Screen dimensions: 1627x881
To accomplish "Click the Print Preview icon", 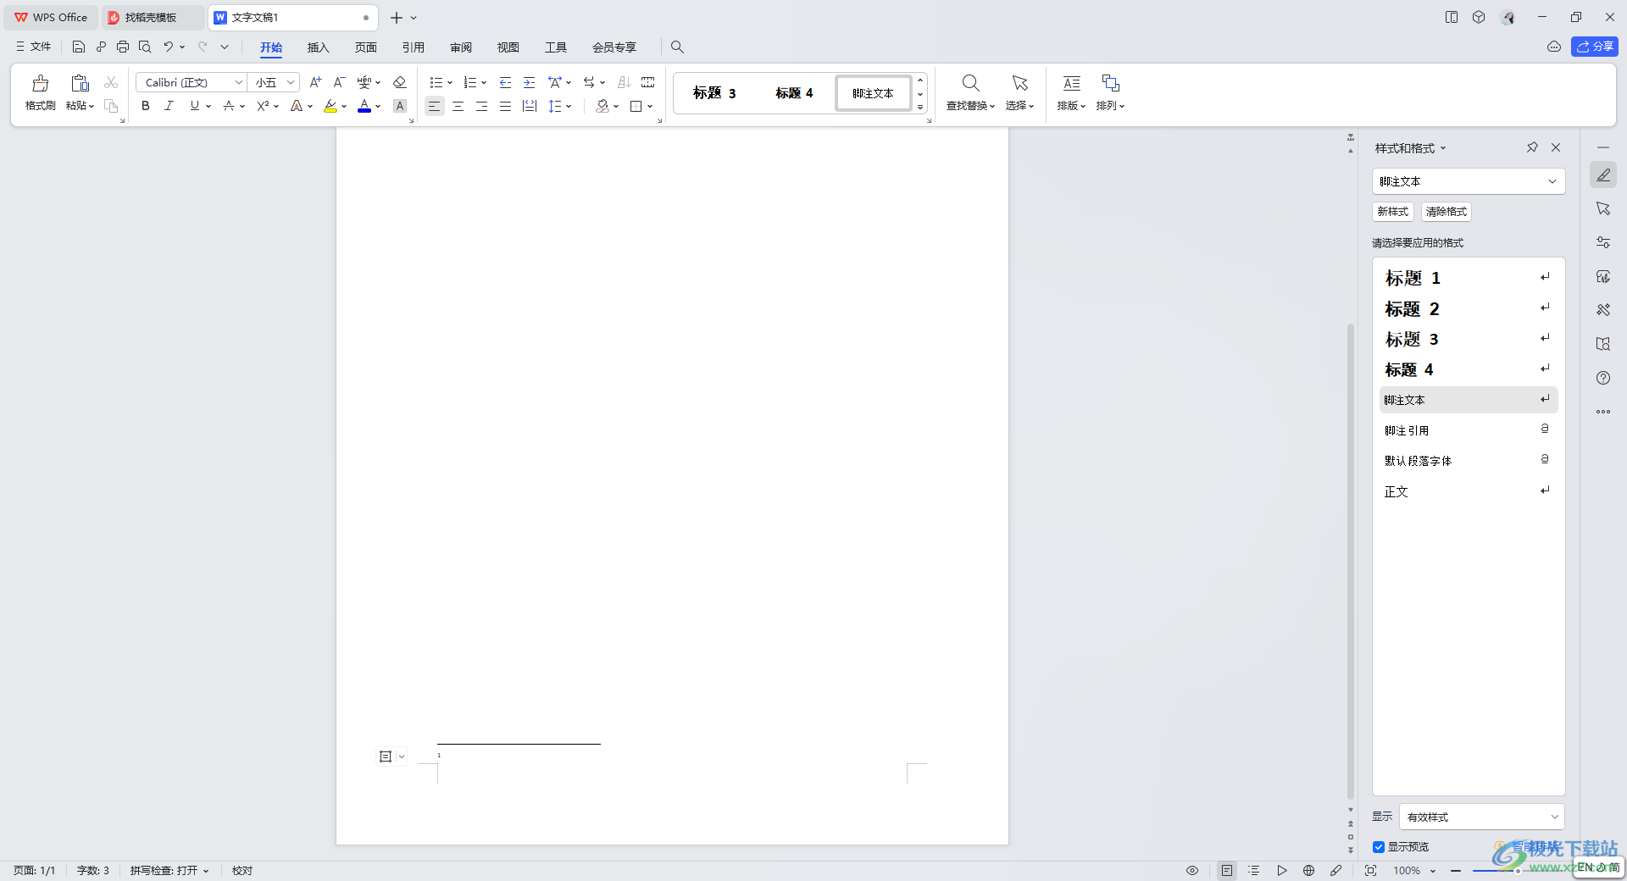I will (145, 47).
